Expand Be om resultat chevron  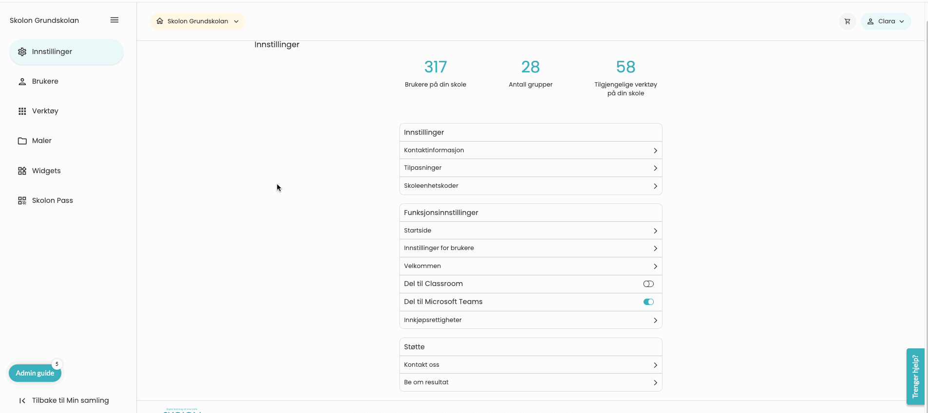tap(655, 383)
